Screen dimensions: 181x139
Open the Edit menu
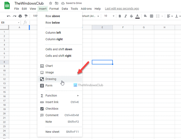tap(24, 9)
